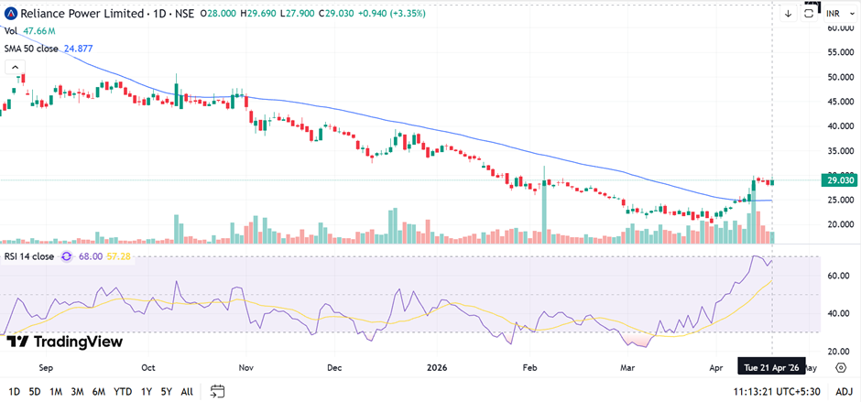Open chart settings gear at bottom right
Image resolution: width=861 pixels, height=402 pixels.
pyautogui.click(x=840, y=367)
